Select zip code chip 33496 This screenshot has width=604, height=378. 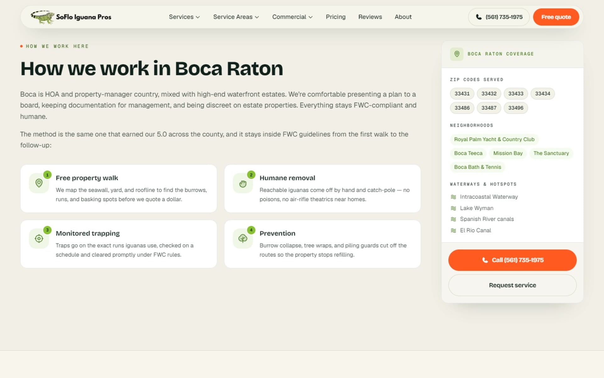click(x=516, y=108)
